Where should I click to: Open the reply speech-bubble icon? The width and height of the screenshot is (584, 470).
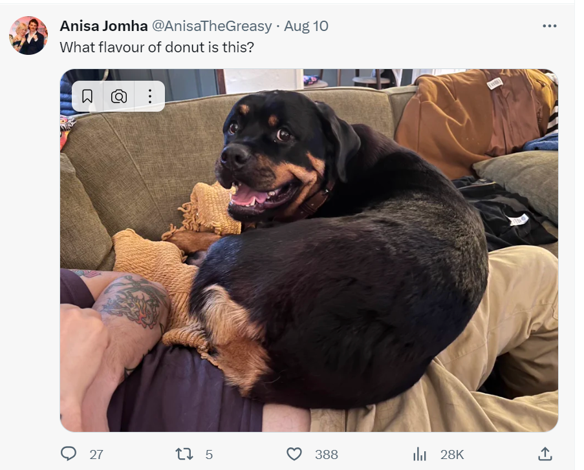click(x=69, y=454)
